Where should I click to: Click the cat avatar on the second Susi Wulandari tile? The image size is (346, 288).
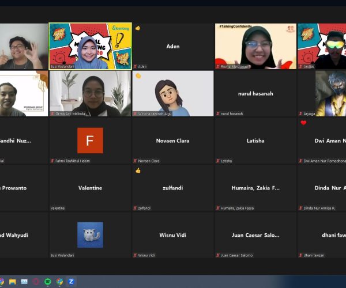tap(91, 235)
